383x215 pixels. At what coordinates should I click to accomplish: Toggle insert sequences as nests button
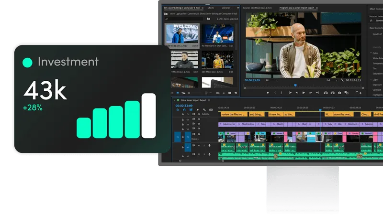click(178, 110)
